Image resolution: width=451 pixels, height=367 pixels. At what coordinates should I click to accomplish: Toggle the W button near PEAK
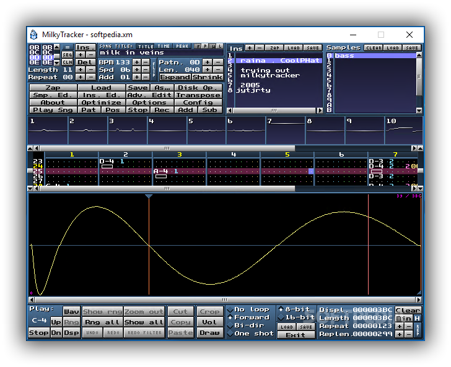point(213,46)
